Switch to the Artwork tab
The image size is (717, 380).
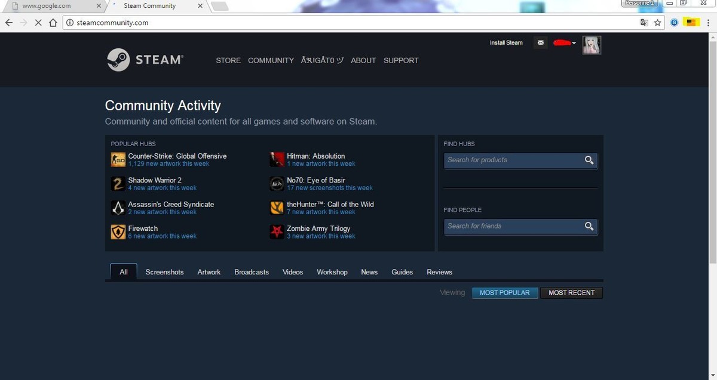click(209, 272)
